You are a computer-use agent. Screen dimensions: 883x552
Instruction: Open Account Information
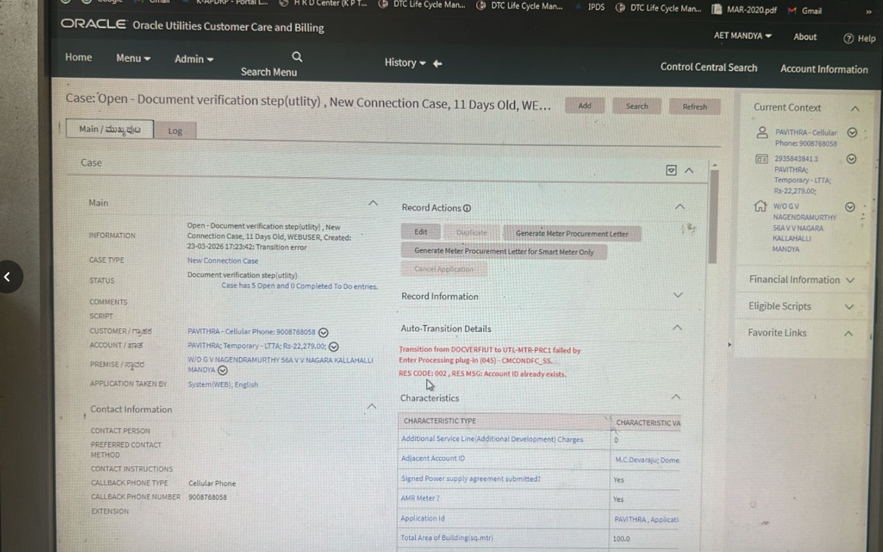pos(824,69)
